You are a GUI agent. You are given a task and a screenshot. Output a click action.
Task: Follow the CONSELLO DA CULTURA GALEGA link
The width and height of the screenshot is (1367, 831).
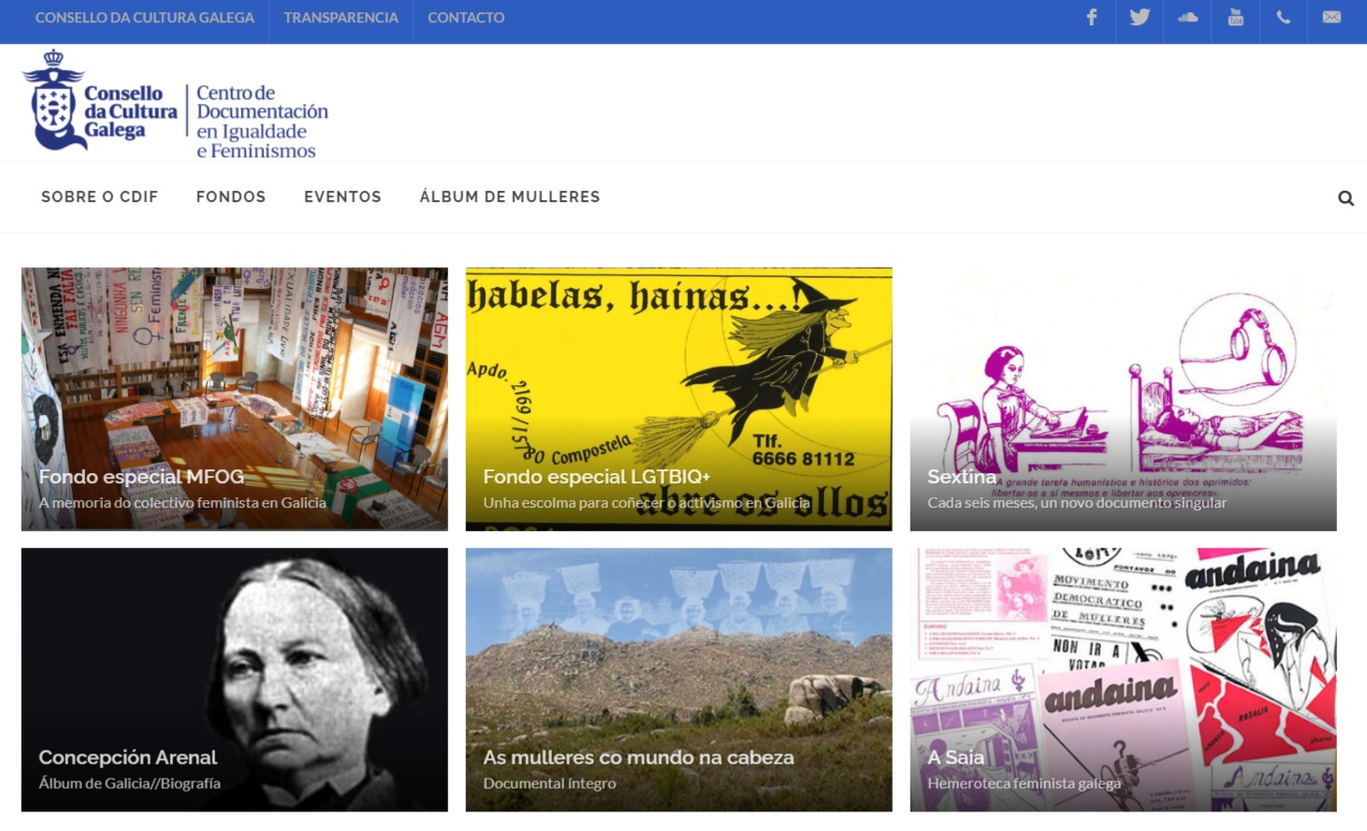click(145, 18)
